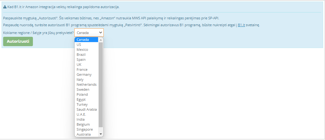Collapse the country dropdown showing Canada
Image resolution: width=325 pixels, height=140 pixels.
[89, 33]
